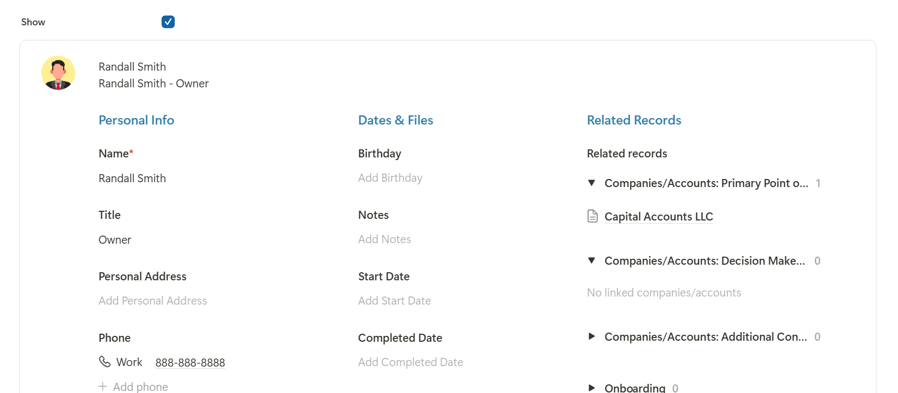Uncheck the Show checkbox

[168, 22]
